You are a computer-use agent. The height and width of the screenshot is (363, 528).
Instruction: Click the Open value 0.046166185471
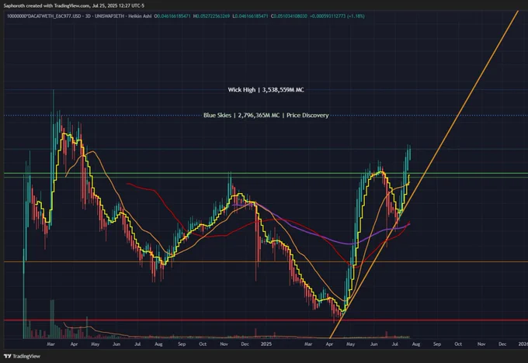[x=174, y=16]
